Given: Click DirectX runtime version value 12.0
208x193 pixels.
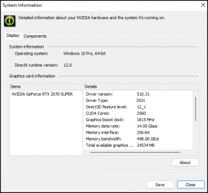Looking at the screenshot, I should [68, 65].
